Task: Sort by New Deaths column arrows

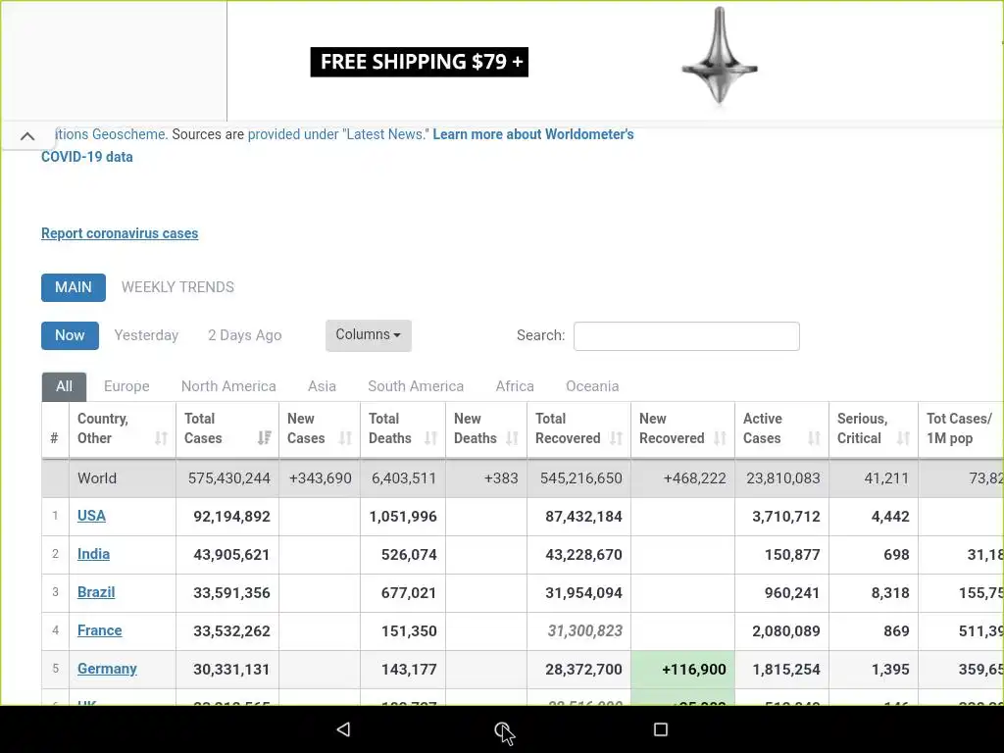Action: pyautogui.click(x=512, y=438)
